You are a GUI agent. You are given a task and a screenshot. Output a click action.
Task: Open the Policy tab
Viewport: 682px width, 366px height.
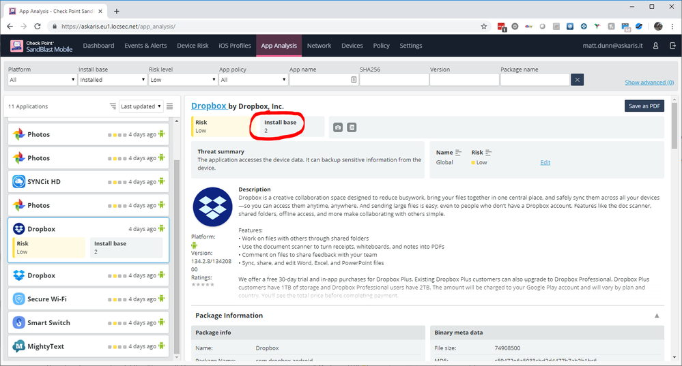(x=382, y=46)
